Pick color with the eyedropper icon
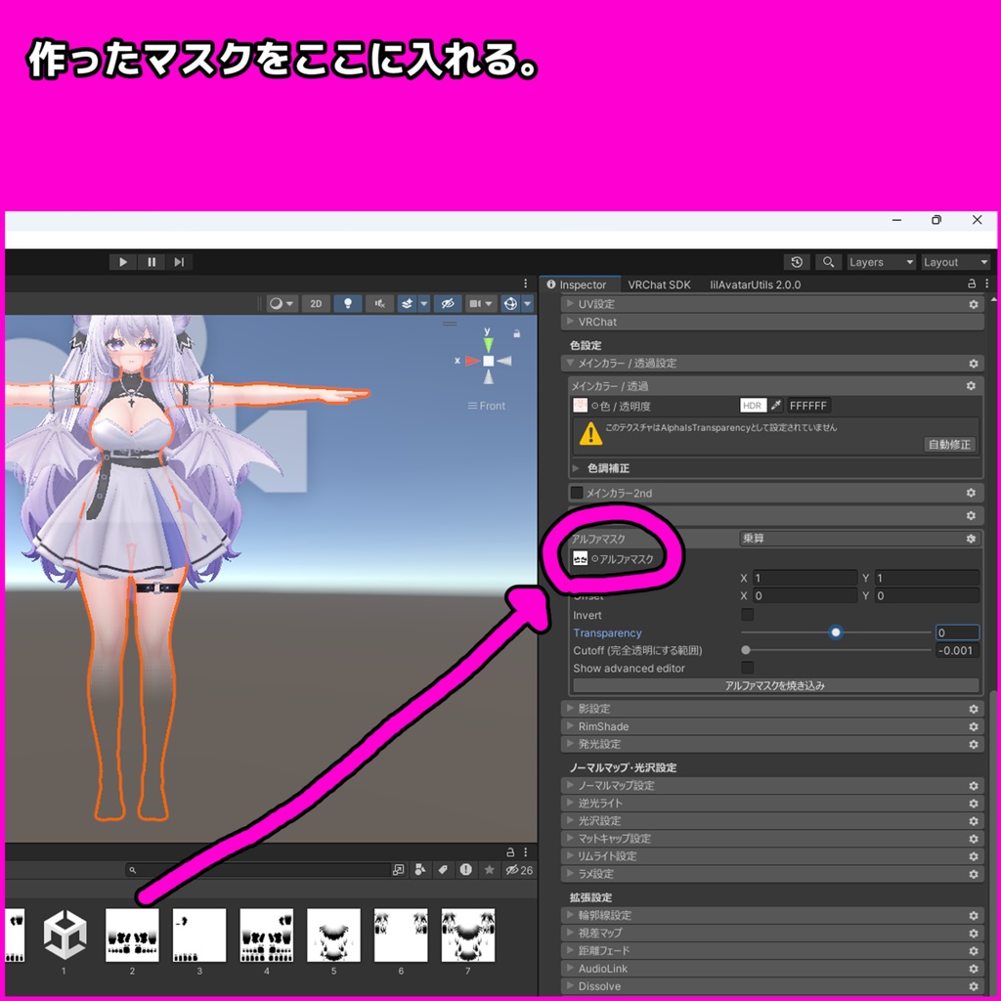The width and height of the screenshot is (1001, 1001). tap(776, 406)
